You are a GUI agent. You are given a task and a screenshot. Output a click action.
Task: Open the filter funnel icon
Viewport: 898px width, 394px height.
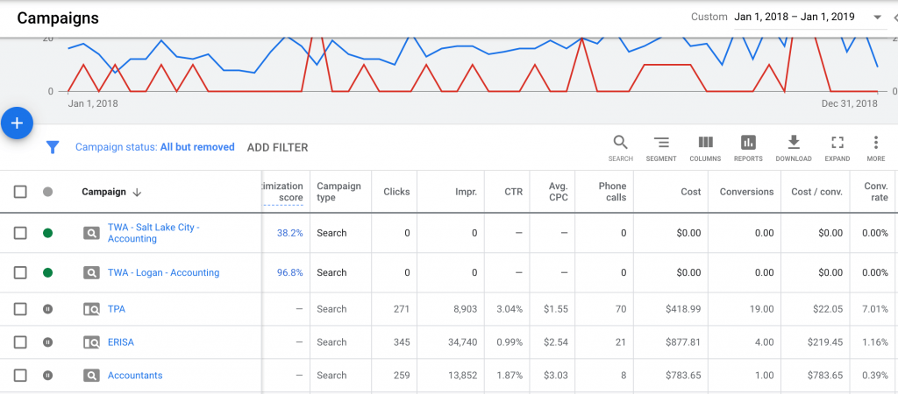[x=53, y=147]
